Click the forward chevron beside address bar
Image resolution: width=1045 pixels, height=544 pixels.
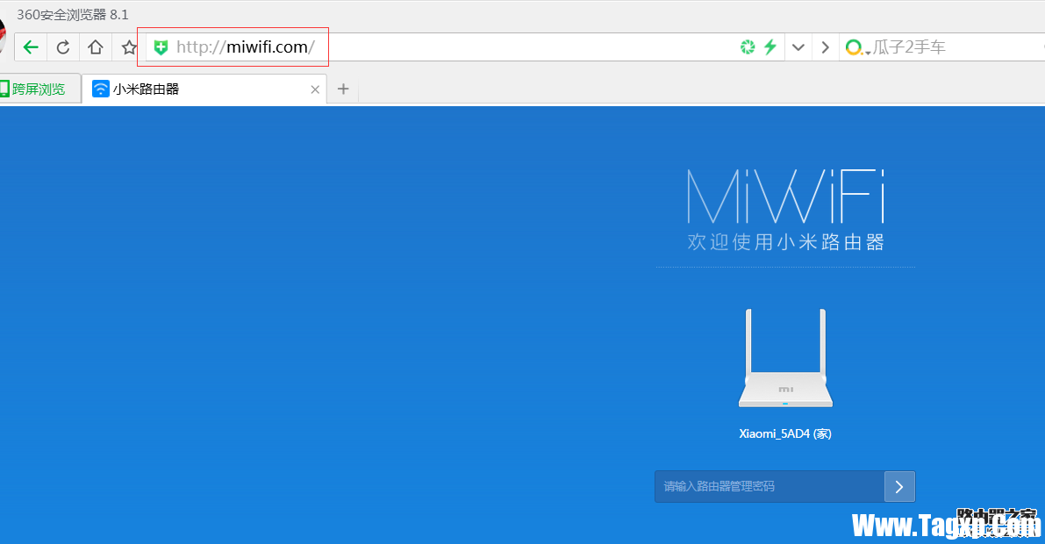pos(825,47)
